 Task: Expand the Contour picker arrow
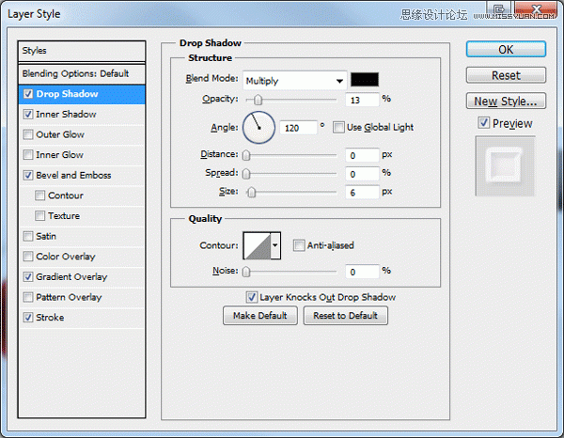click(275, 245)
